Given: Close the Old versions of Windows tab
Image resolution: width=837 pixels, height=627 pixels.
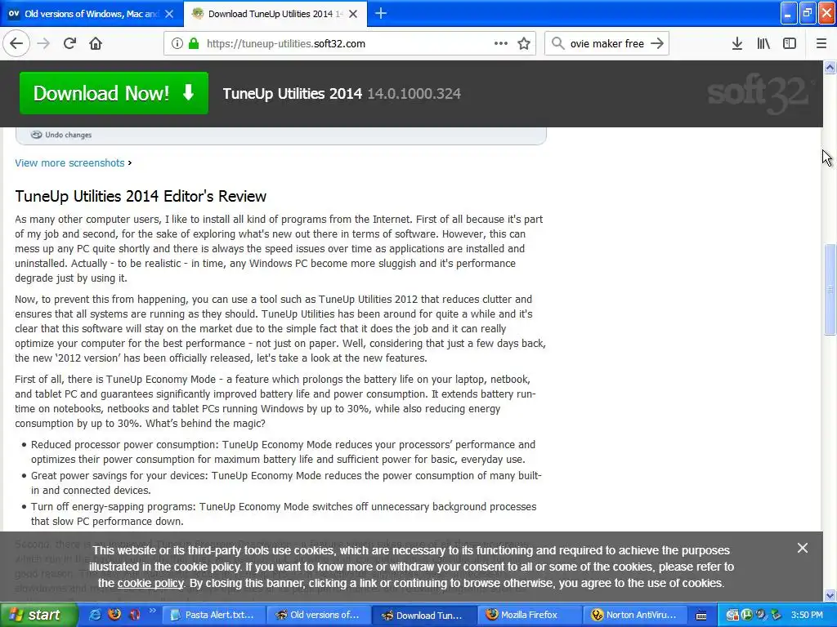Looking at the screenshot, I should (x=169, y=14).
